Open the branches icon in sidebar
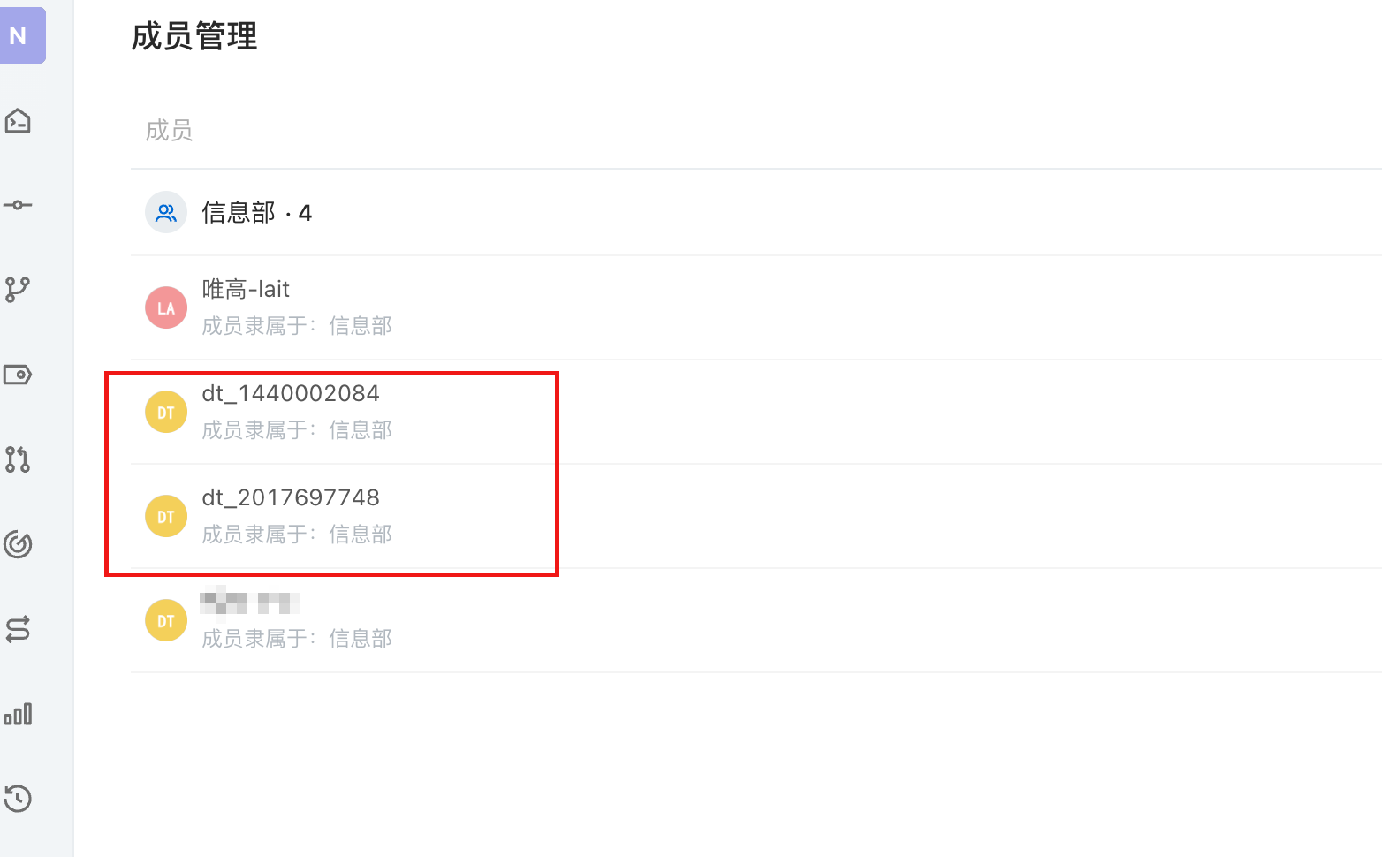This screenshot has width=1382, height=857. [x=18, y=290]
